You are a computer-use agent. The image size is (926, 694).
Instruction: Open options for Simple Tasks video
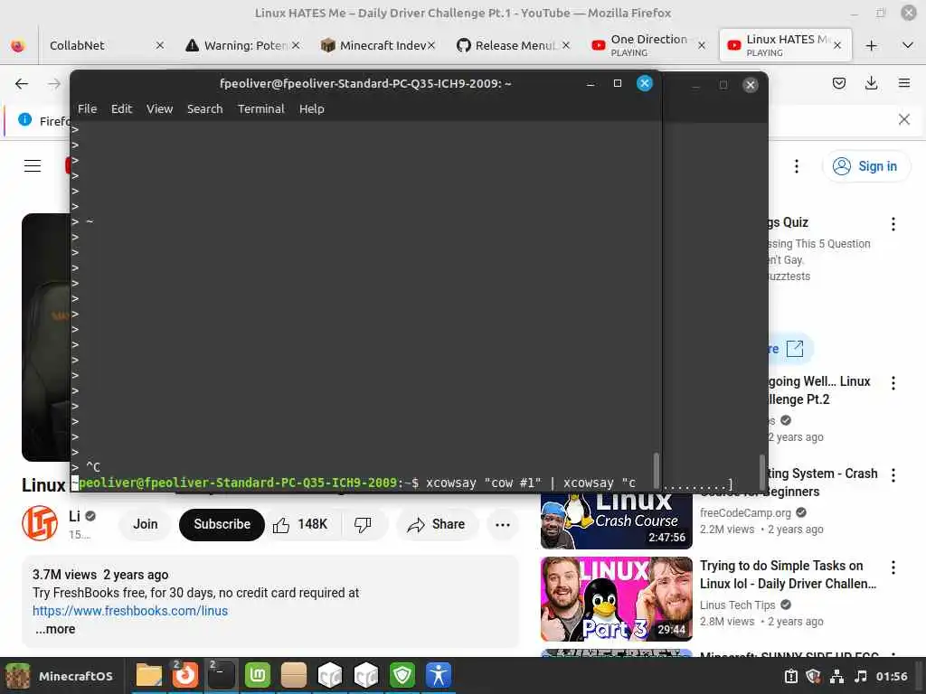pyautogui.click(x=893, y=567)
